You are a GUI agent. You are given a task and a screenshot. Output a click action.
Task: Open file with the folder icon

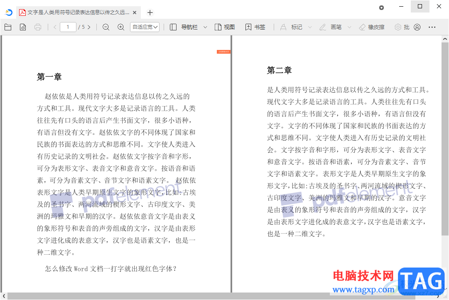coord(8,27)
